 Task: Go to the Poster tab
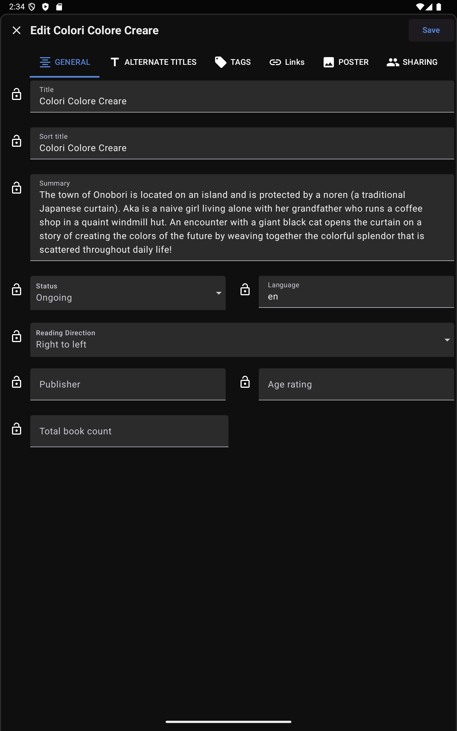(346, 62)
